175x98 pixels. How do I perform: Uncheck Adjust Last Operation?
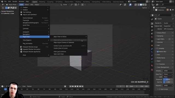pos(21,14)
